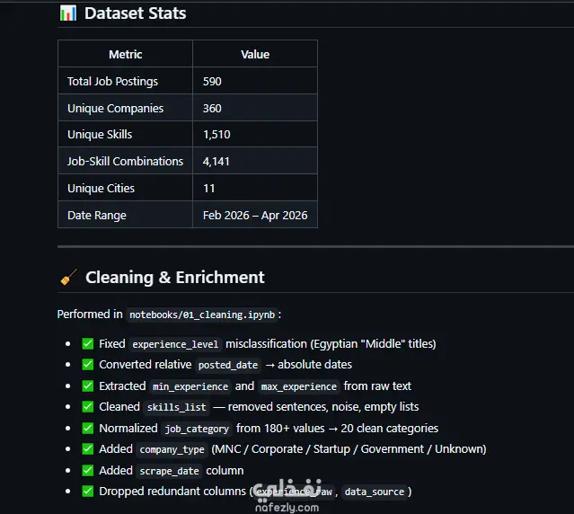This screenshot has width=574, height=514.
Task: Click the Date Range value Feb 2026 – Apr 2026
Action: tap(255, 216)
